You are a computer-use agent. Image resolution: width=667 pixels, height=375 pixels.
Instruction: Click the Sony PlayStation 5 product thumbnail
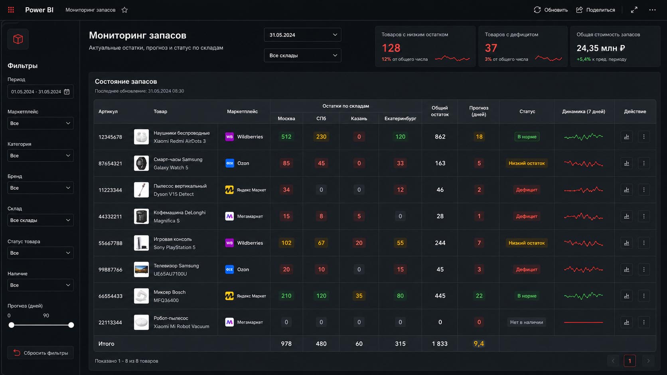click(141, 243)
